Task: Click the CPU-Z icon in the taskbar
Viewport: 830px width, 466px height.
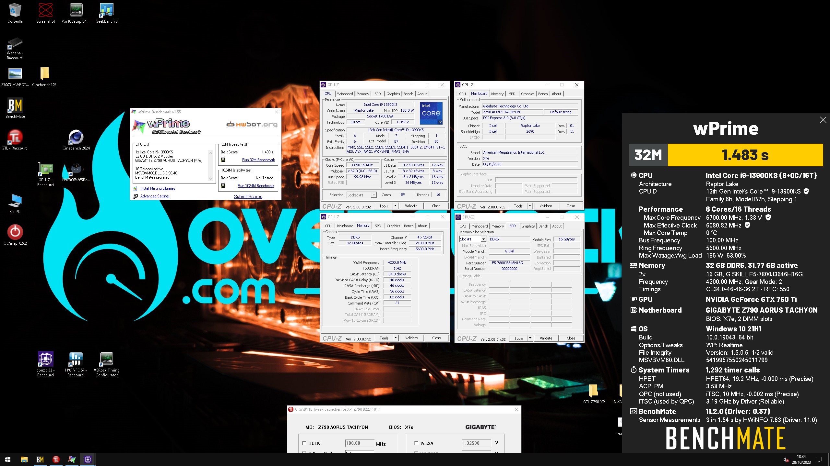Action: point(88,460)
